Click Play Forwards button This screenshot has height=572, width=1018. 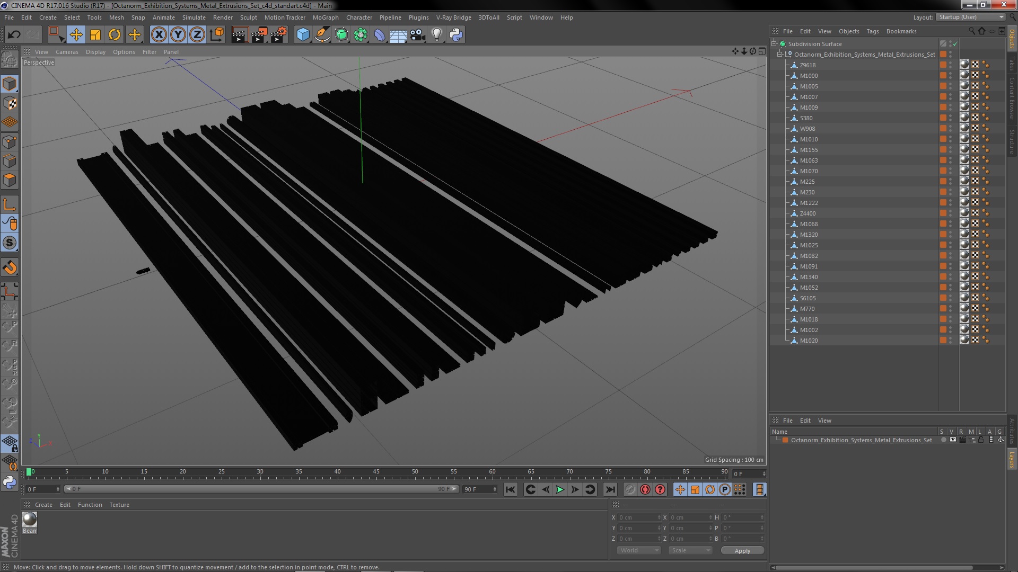coord(560,490)
